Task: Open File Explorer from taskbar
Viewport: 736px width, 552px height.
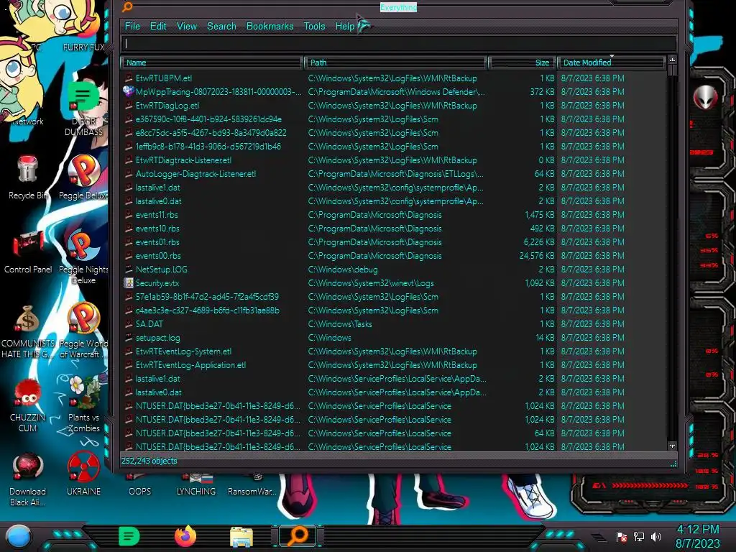Action: pyautogui.click(x=241, y=537)
